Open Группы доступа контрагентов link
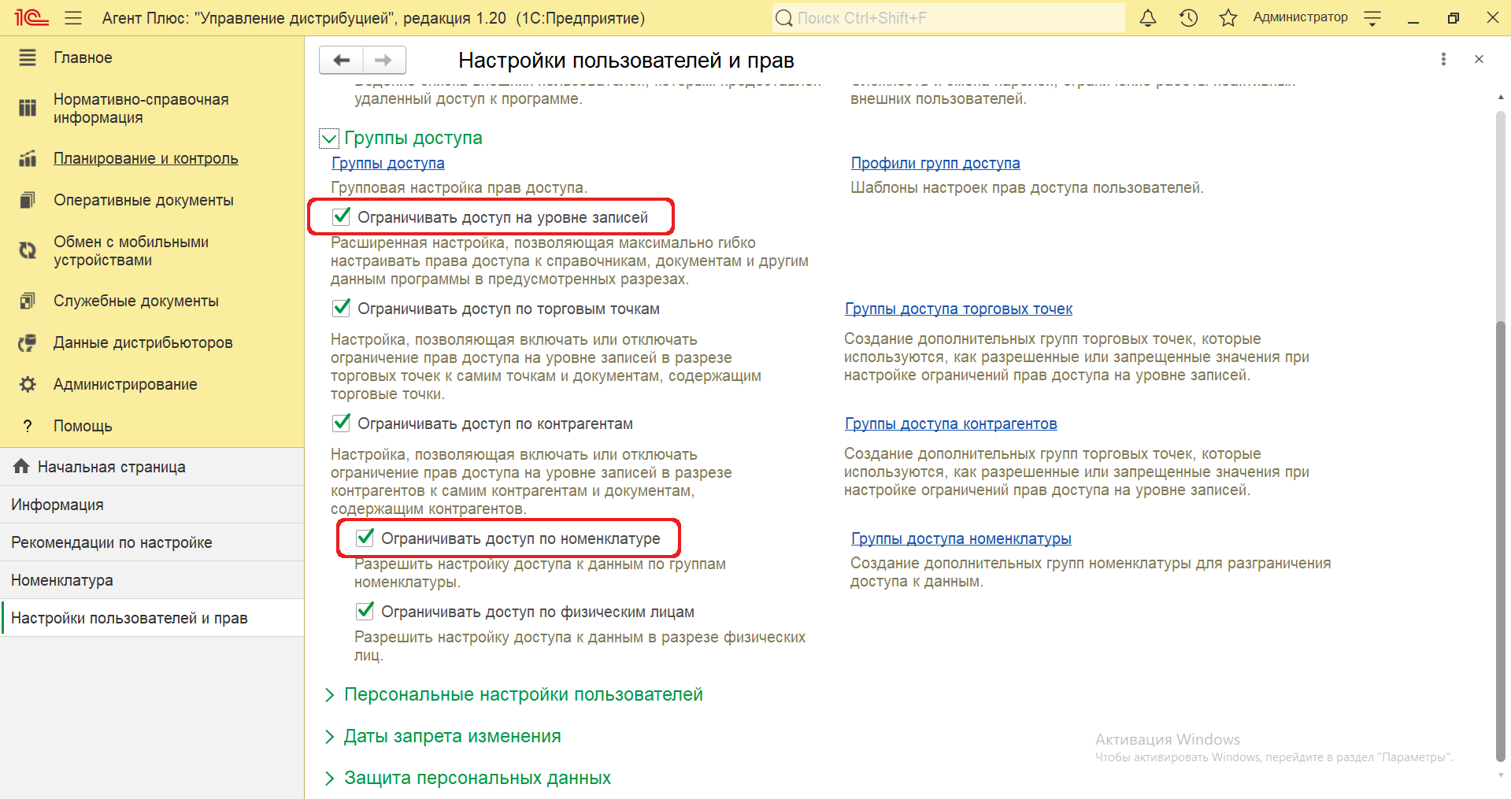The height and width of the screenshot is (799, 1511). [950, 424]
